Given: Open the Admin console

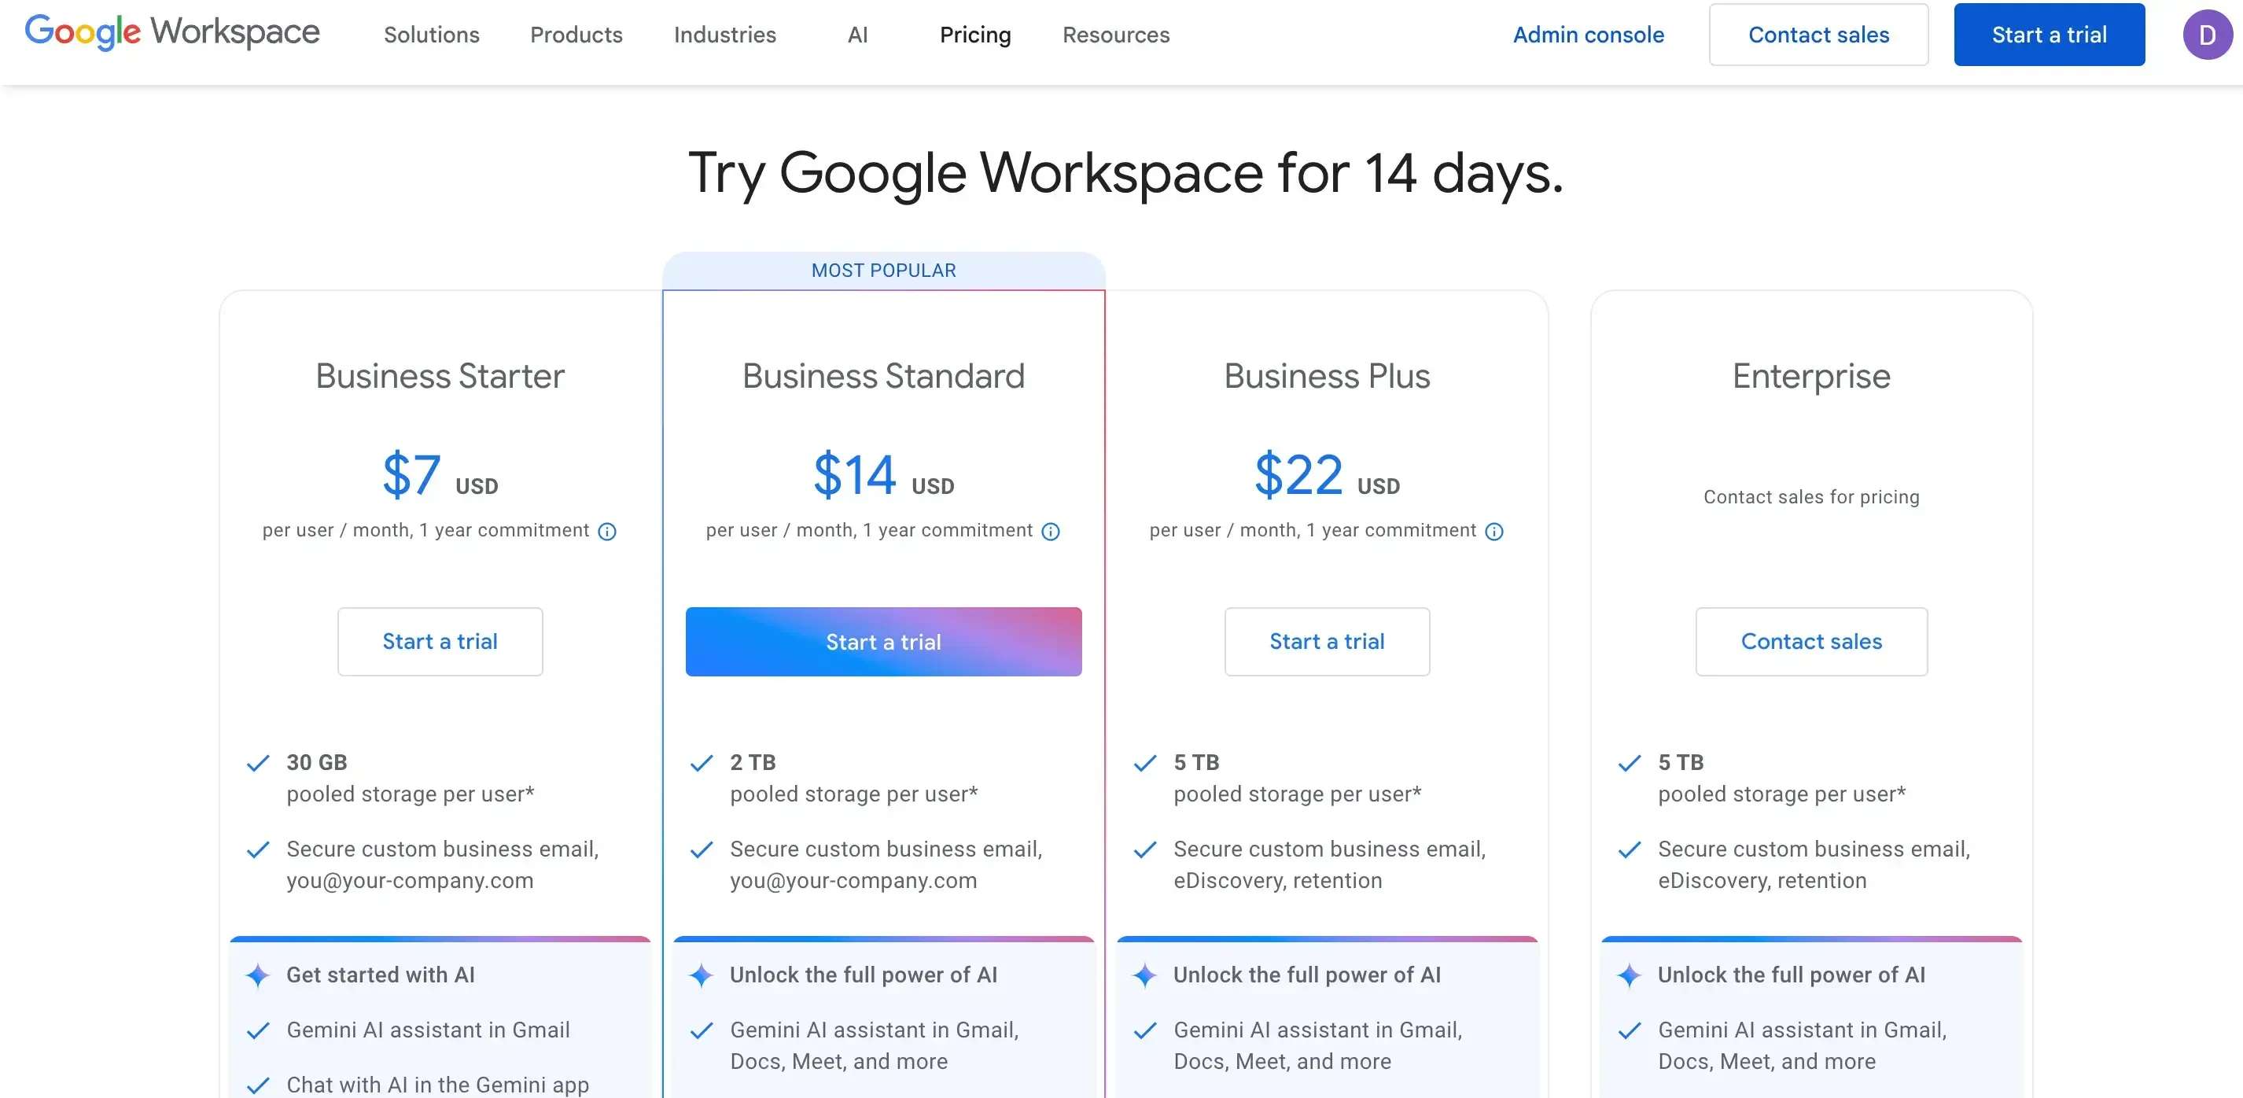Looking at the screenshot, I should pos(1588,35).
